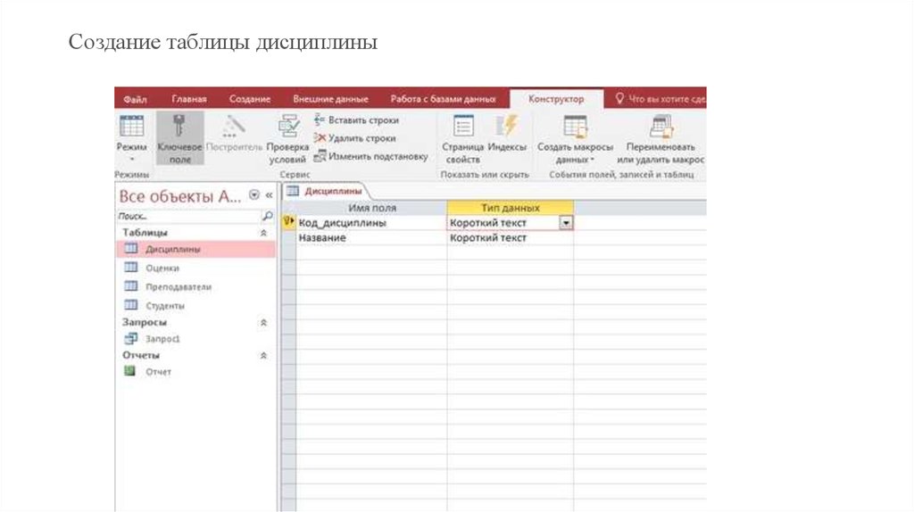Viewport: 914px width, 512px height.
Task: Click the Имя поля column header
Action: 372,207
